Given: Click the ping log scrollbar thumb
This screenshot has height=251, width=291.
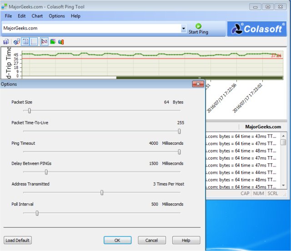Looking at the screenshot, I should (283, 142).
